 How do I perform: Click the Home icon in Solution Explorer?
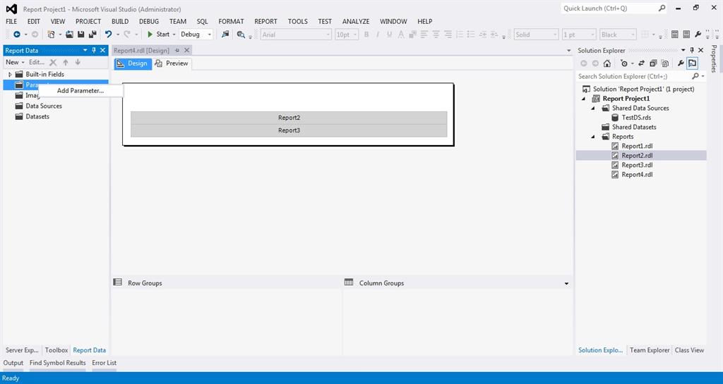607,63
